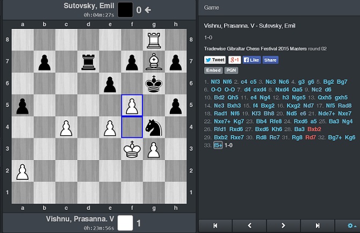
Task: Click the white king on f3
Action: pos(132,149)
